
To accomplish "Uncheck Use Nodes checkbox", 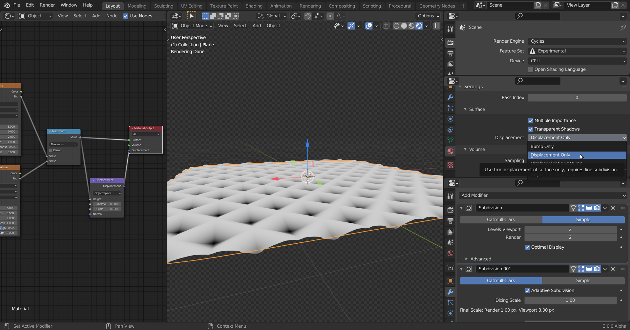I will [x=126, y=16].
